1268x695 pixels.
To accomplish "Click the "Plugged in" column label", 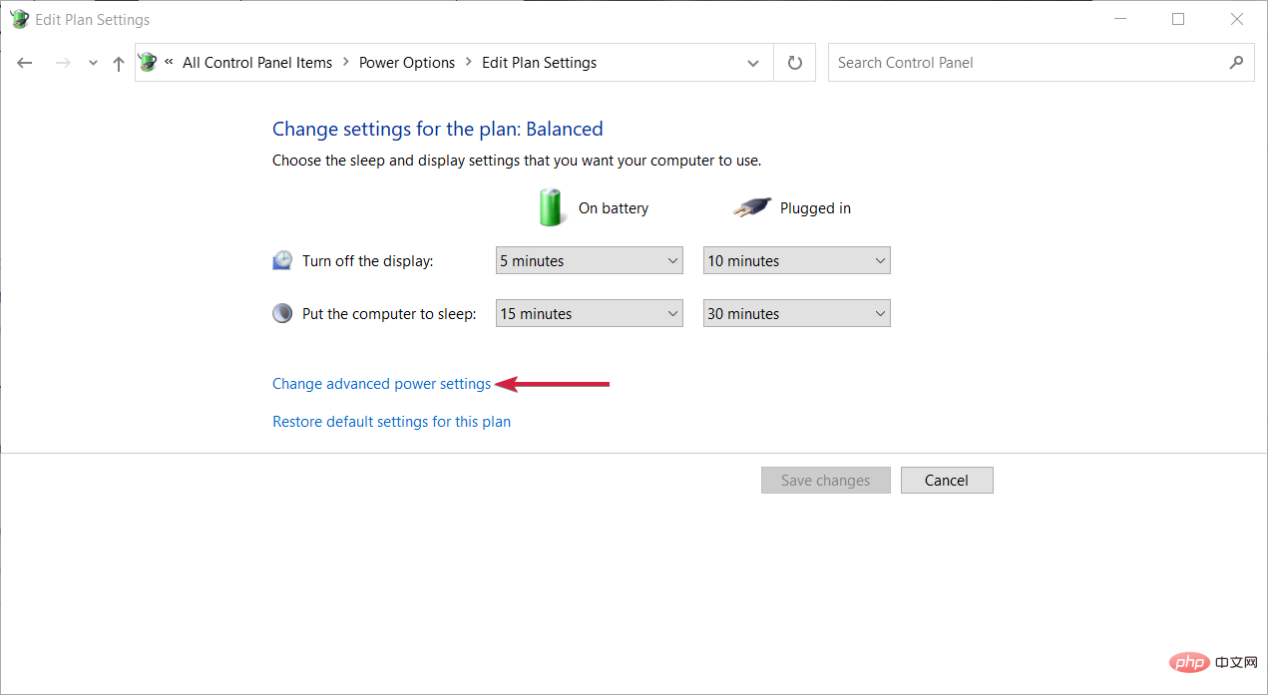I will [815, 208].
